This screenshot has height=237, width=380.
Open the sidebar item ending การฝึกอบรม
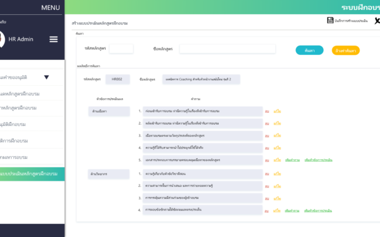(x=14, y=141)
